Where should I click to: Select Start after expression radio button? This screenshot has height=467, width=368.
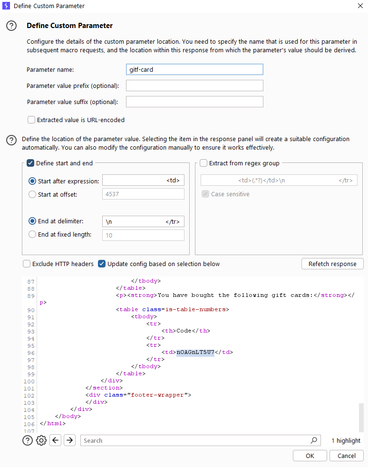pos(32,181)
